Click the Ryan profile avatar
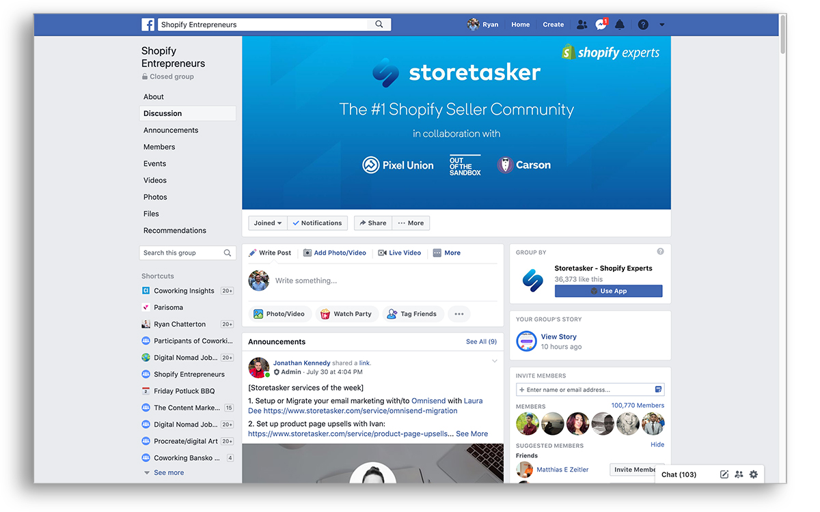The image size is (820, 512). 473,25
